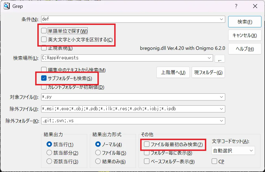Check ファイル毎最初のみ検索 option
Image resolution: width=265 pixels, height=172 pixels.
click(147, 144)
